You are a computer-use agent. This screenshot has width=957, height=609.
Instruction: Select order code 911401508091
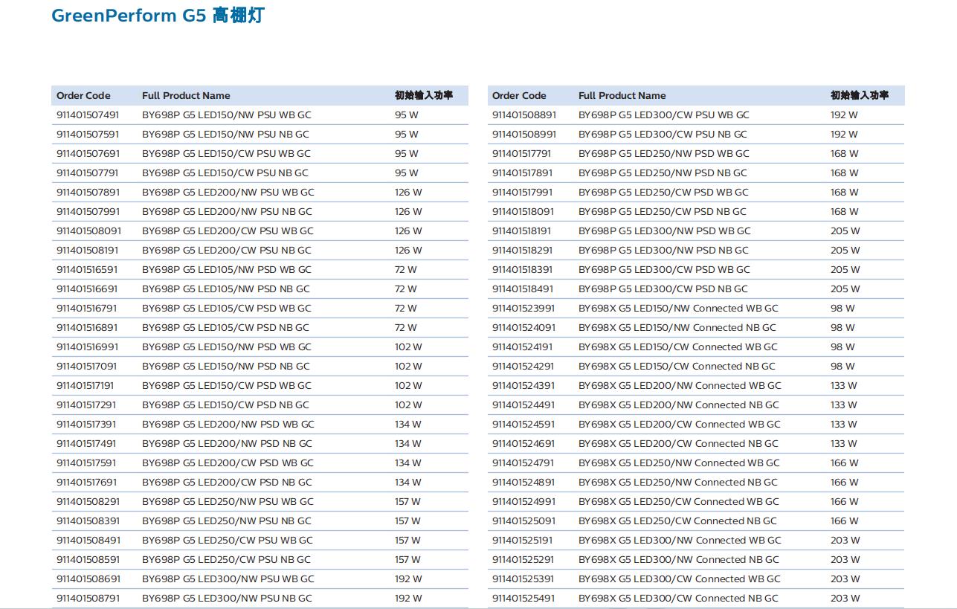coord(88,231)
